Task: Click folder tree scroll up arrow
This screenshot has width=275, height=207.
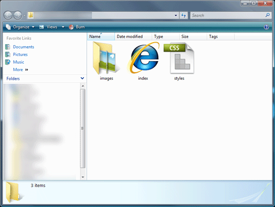Action: pos(83,86)
